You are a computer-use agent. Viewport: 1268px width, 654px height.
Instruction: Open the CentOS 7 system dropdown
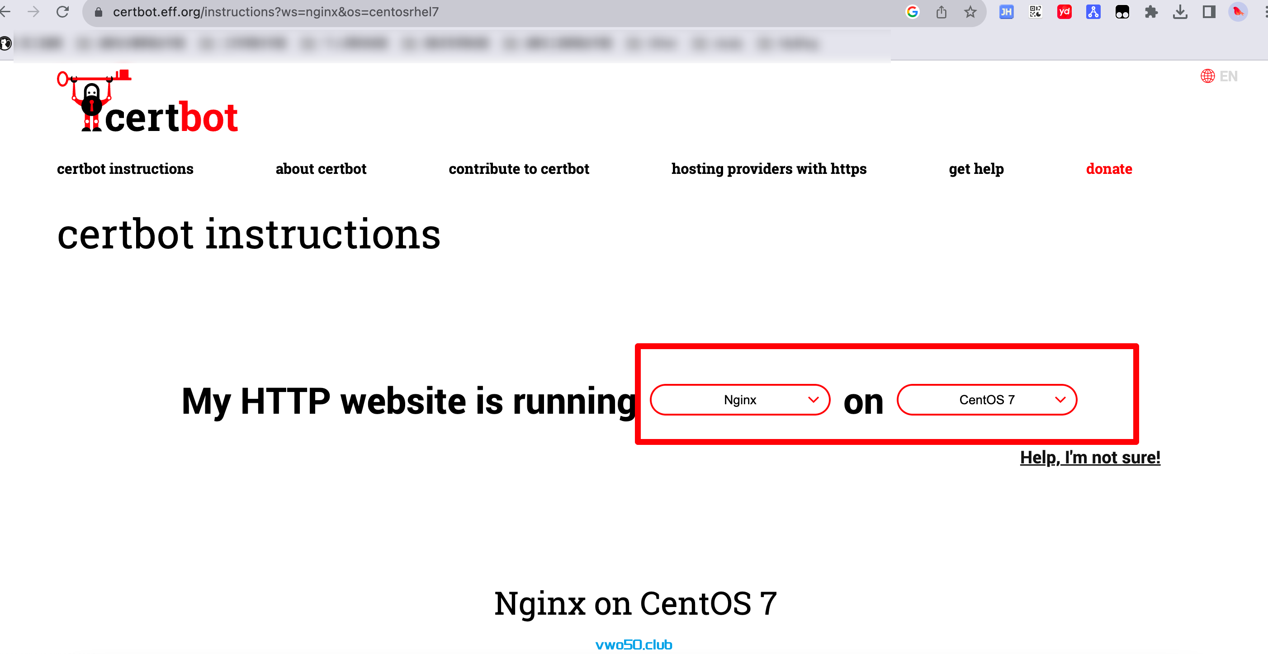coord(987,400)
